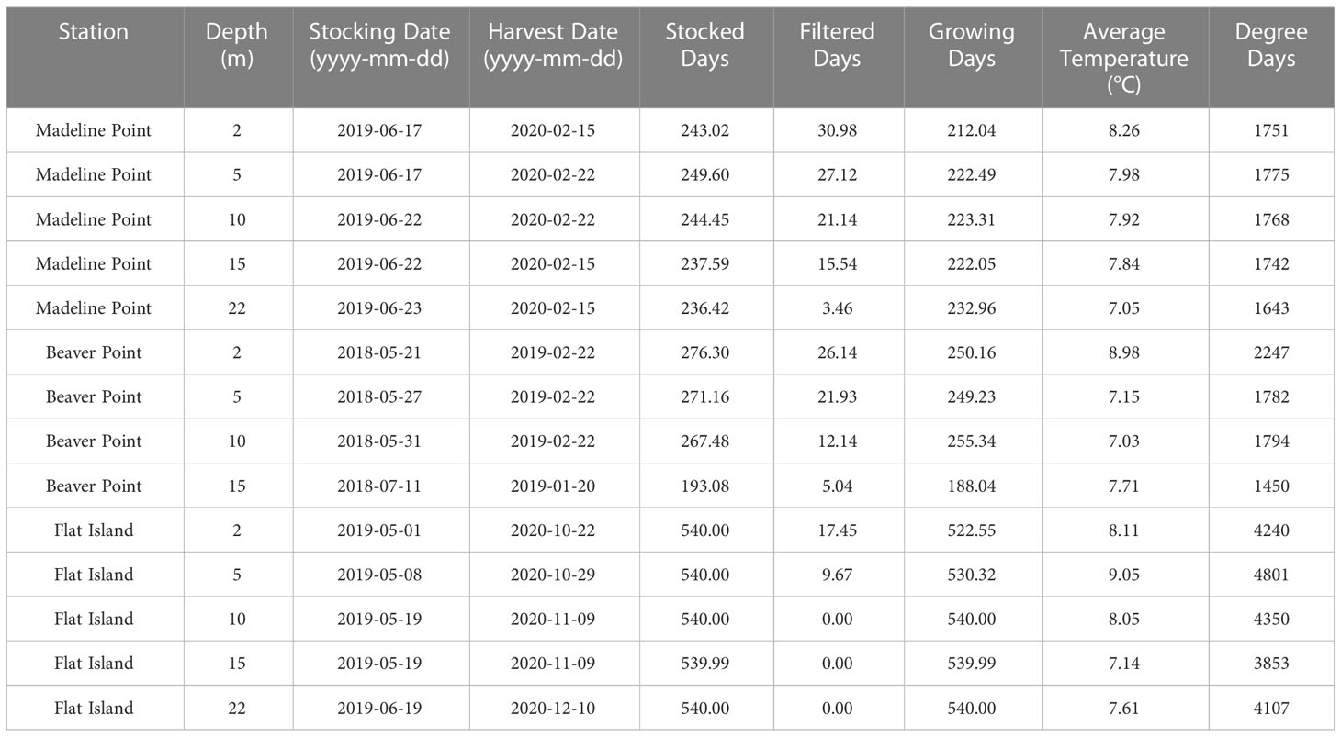Select growing days value 188.04
1341x737 pixels.
[x=972, y=486]
